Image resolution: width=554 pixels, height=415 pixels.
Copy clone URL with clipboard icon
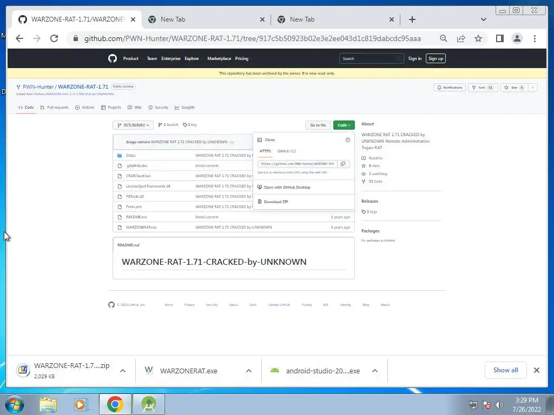342,164
